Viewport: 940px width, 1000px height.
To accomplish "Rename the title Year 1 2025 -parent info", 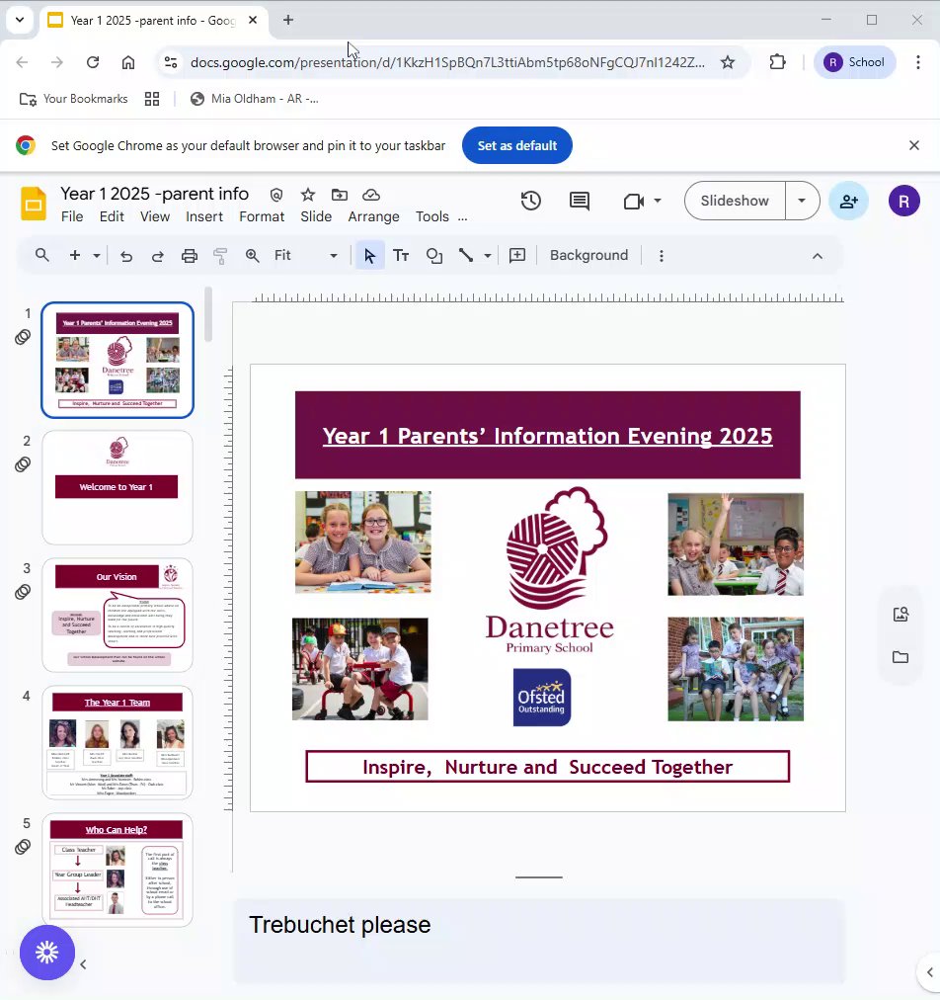I will pyautogui.click(x=155, y=194).
